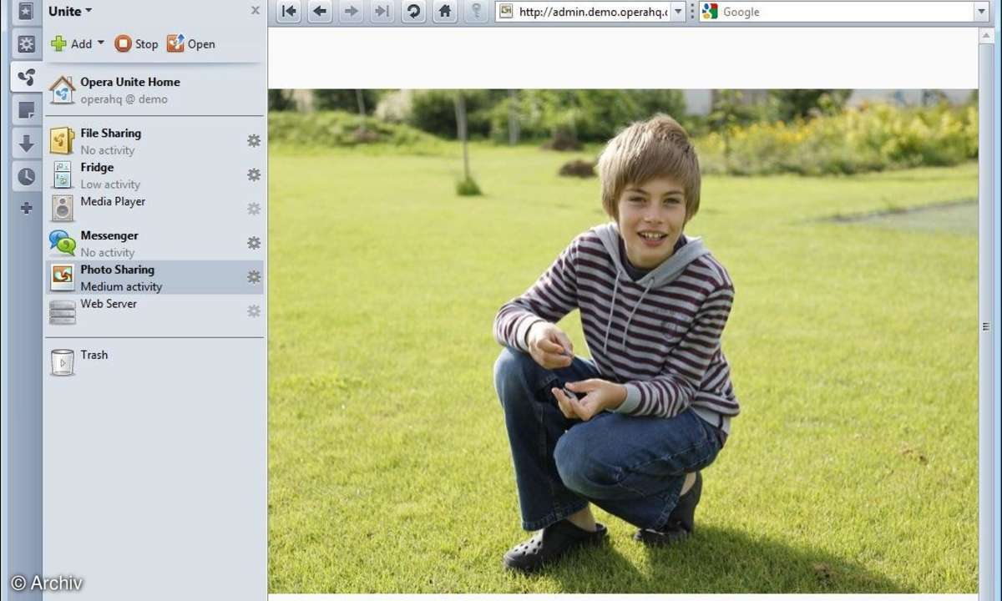The image size is (1002, 601).
Task: Click the Open button in Unite panel
Action: coord(191,44)
